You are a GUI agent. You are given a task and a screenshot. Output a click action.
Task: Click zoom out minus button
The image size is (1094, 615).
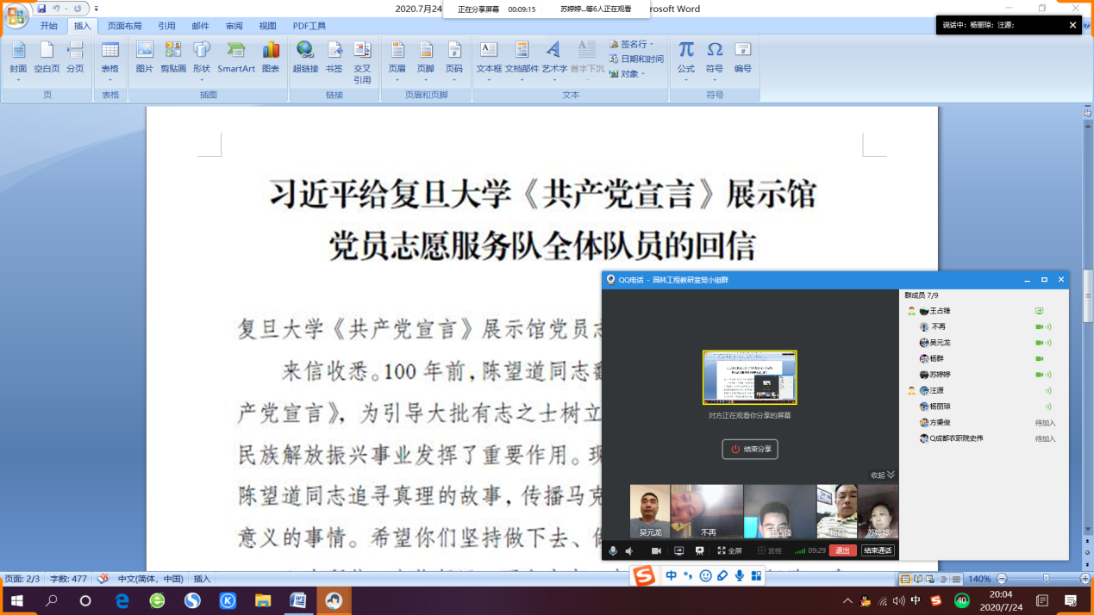pos(1003,579)
